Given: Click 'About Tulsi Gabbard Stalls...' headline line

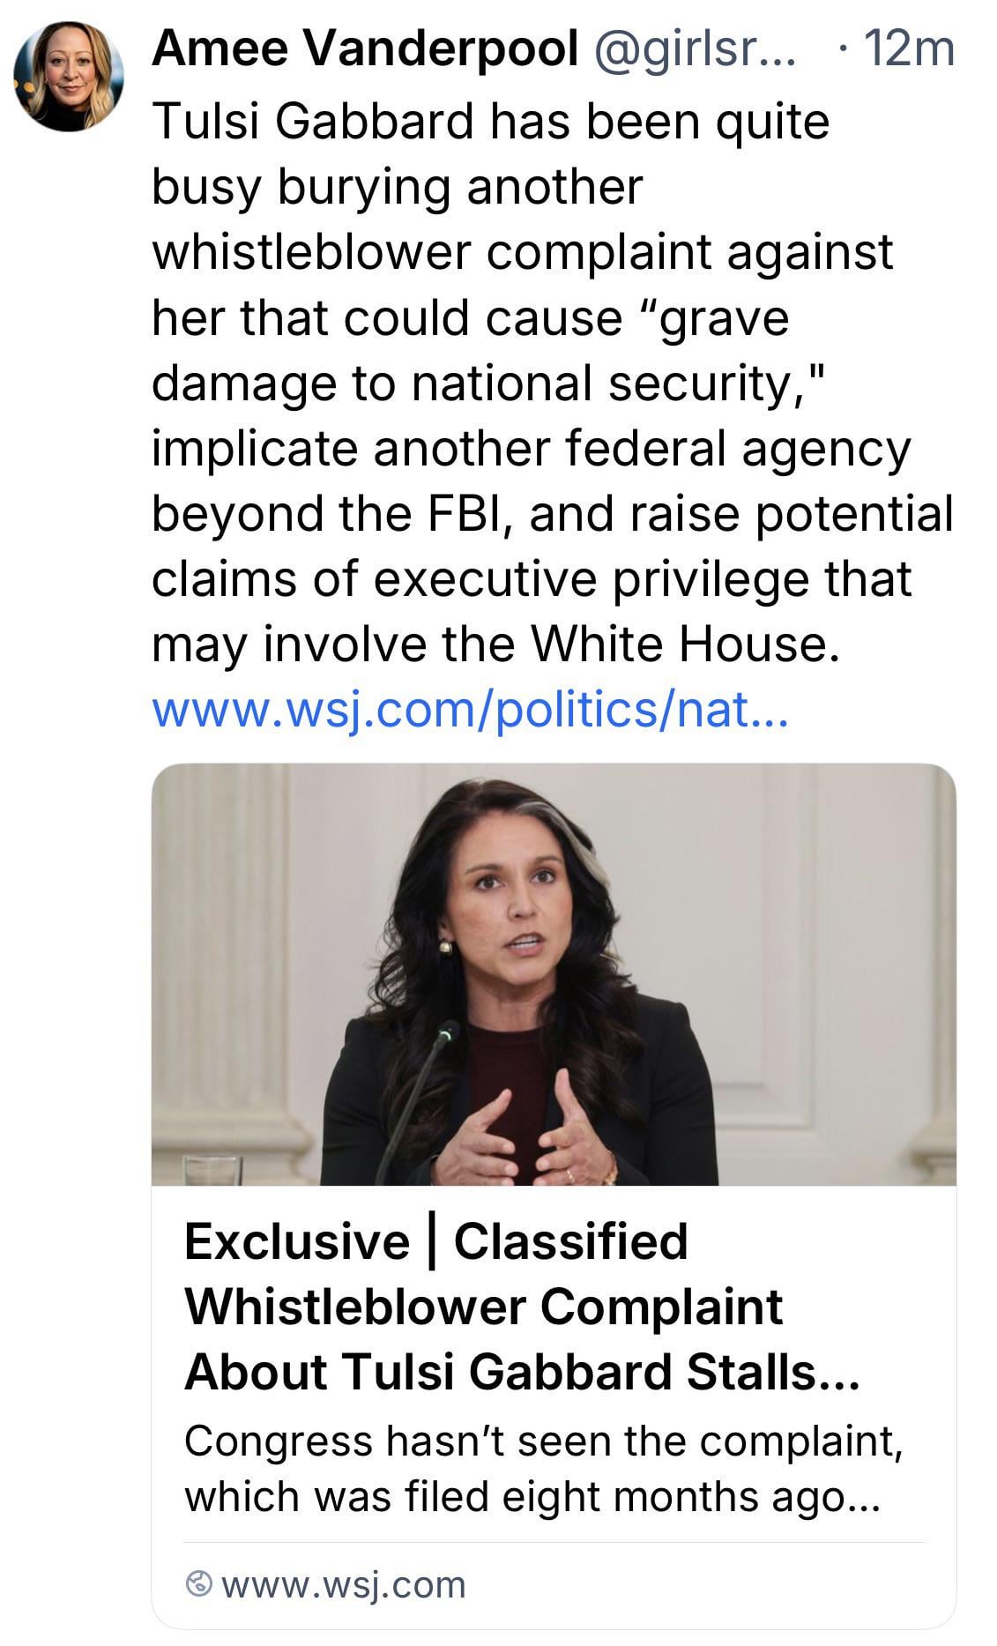Looking at the screenshot, I should pos(521,1372).
